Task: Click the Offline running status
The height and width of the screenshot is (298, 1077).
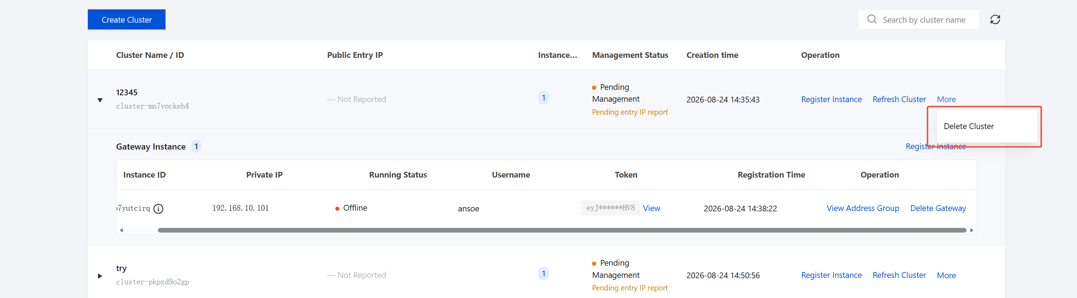Action: tap(351, 208)
